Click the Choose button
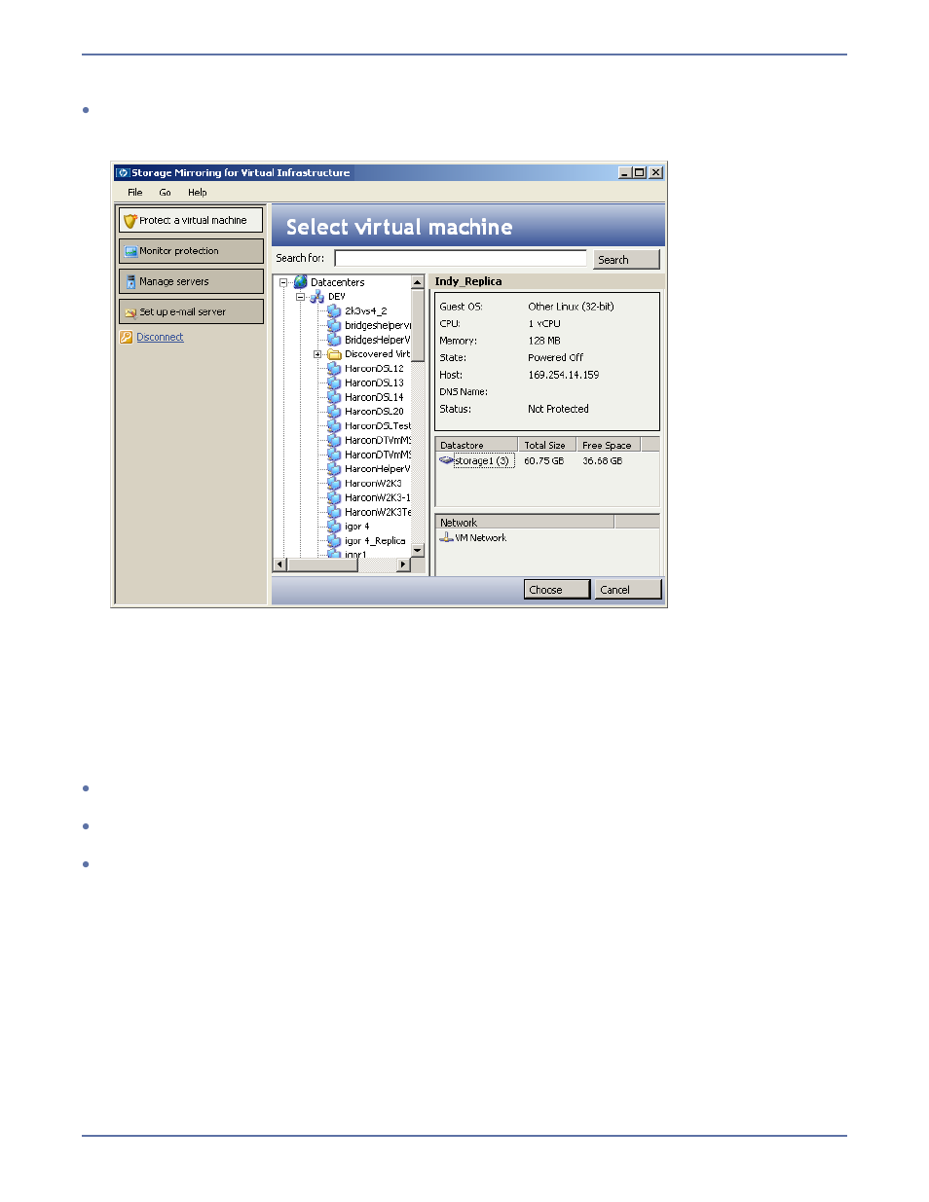The height and width of the screenshot is (1202, 929). click(557, 590)
